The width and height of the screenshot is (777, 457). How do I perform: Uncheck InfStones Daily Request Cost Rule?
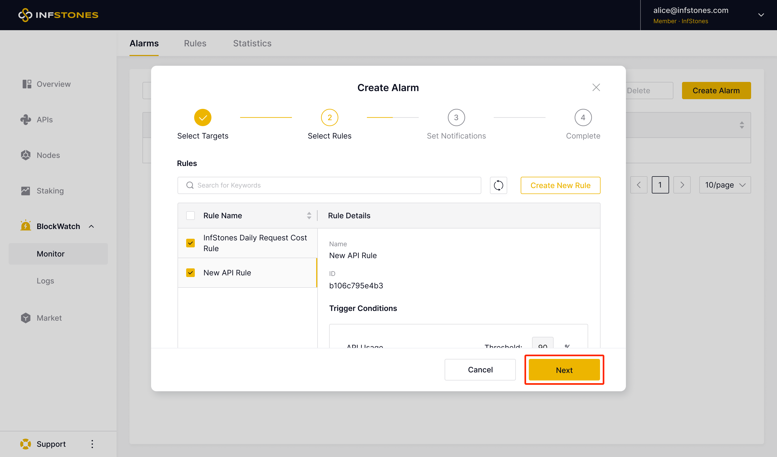(x=190, y=243)
